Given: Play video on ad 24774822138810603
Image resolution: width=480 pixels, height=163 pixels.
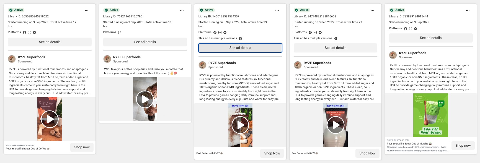Looking at the screenshot, I should tap(336, 125).
